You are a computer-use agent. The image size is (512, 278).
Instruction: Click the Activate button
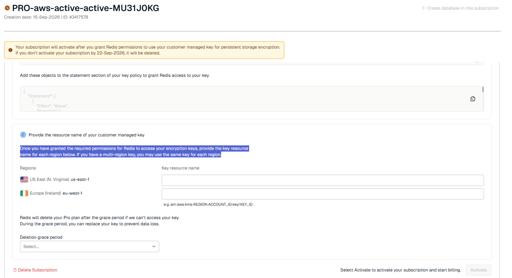[478, 270]
